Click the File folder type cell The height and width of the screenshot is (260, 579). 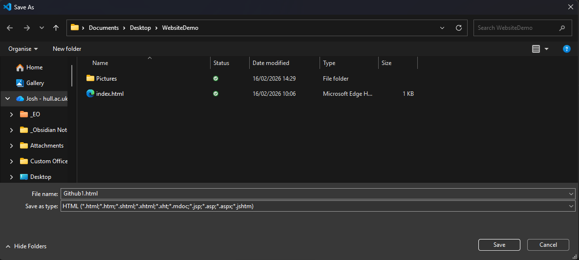[x=336, y=78]
